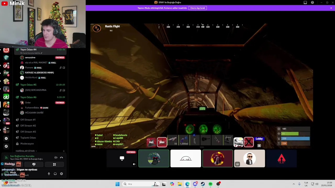Dismiss the purple streamer mode banner
This screenshot has height=188, width=335.
click(x=331, y=8)
